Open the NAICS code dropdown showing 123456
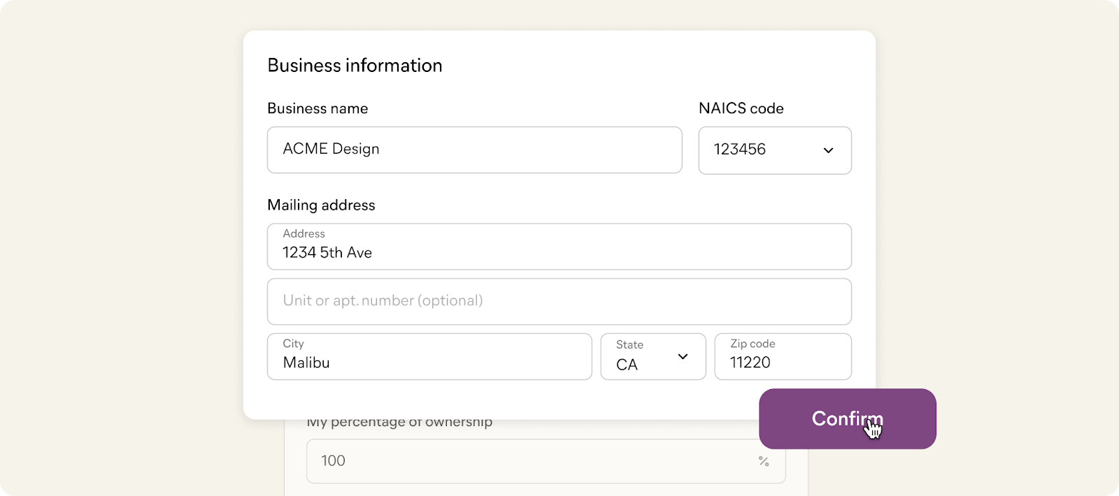 [774, 150]
